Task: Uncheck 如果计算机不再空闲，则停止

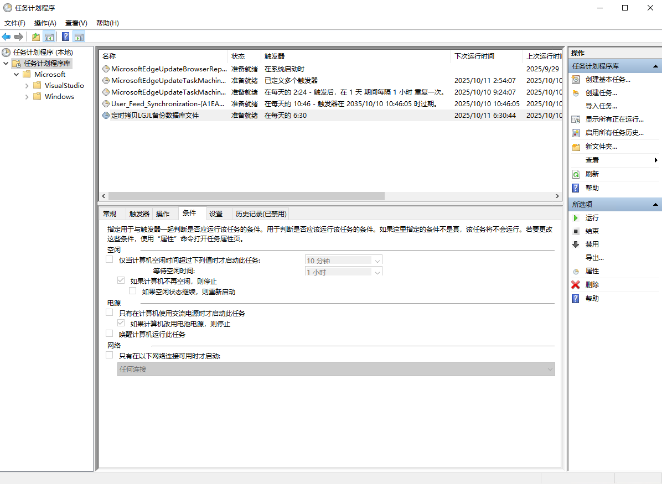Action: tap(121, 280)
